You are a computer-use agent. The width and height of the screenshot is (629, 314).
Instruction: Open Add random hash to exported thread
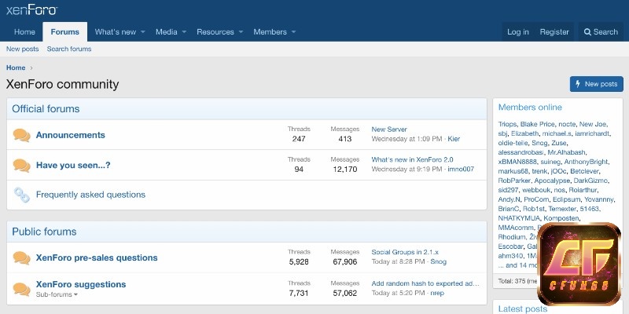click(x=425, y=283)
